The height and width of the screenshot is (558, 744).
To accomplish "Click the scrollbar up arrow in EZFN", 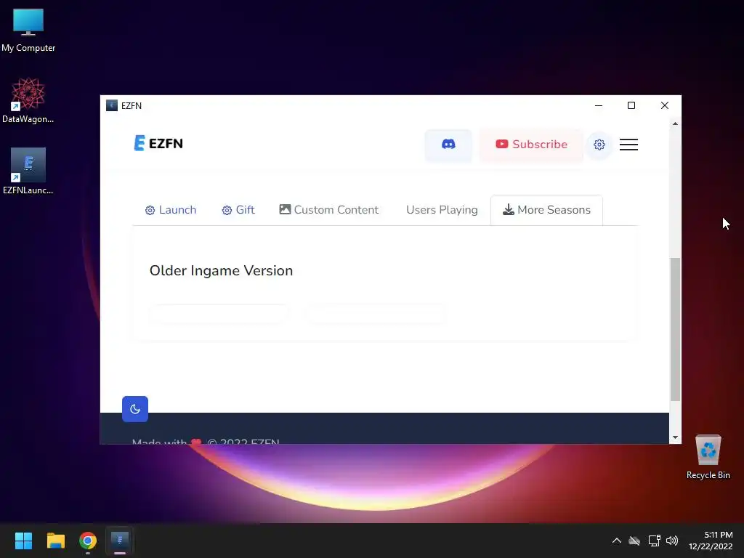I will pos(675,124).
